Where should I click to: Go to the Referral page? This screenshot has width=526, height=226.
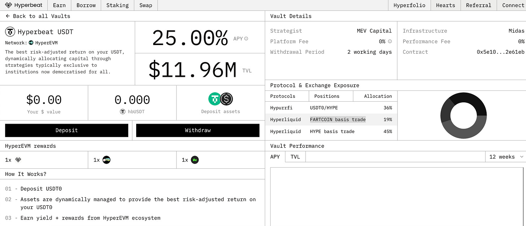478,5
